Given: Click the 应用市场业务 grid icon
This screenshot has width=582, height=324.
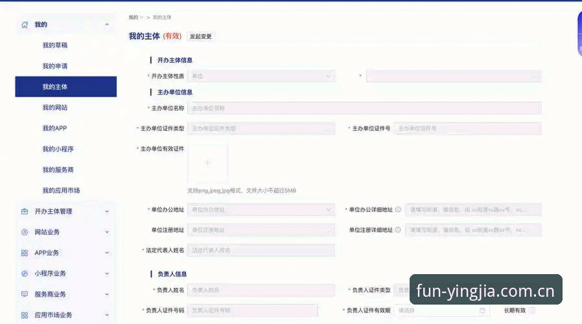Looking at the screenshot, I should pos(25,315).
